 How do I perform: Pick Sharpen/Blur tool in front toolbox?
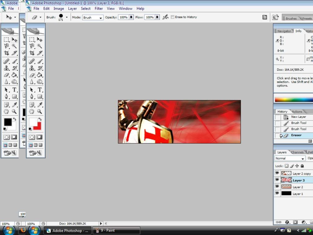pos(32,82)
